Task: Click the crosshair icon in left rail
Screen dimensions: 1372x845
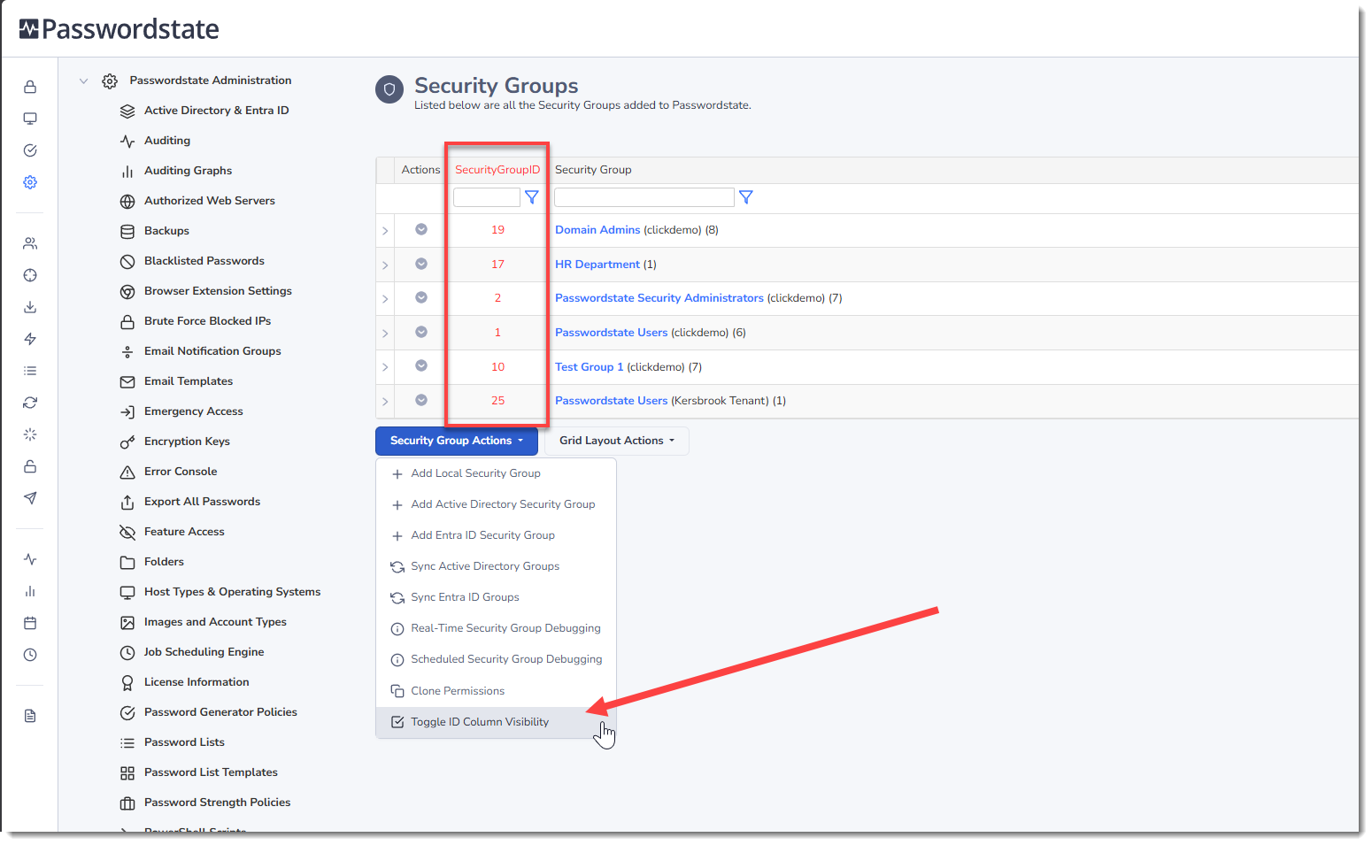Action: coord(30,275)
